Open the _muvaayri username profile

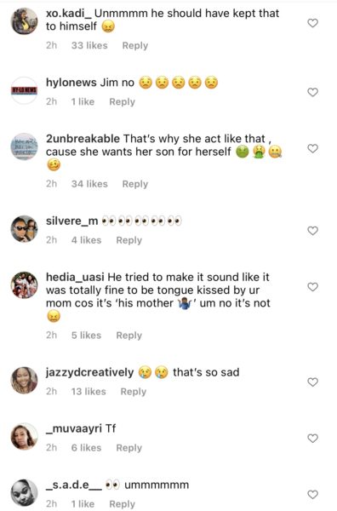click(74, 428)
